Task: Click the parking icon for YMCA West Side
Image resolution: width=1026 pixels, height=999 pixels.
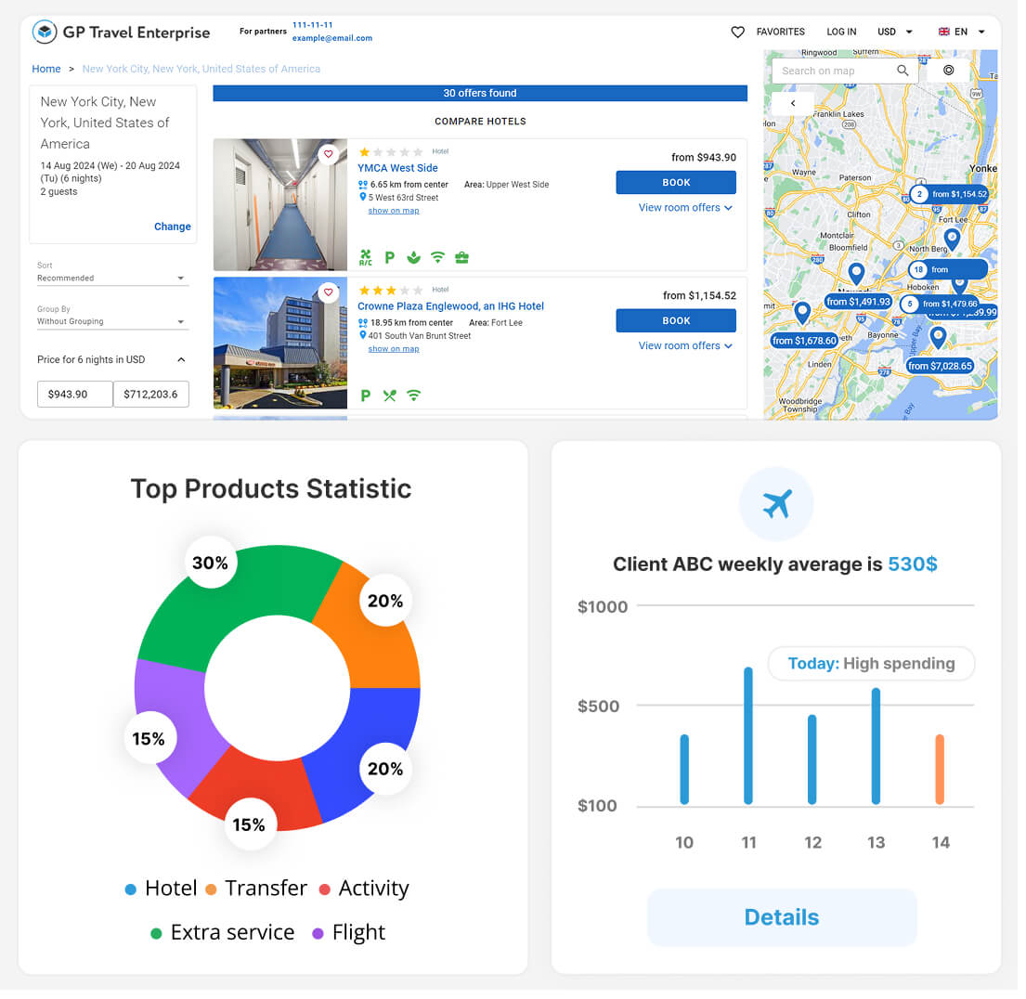Action: coord(390,257)
